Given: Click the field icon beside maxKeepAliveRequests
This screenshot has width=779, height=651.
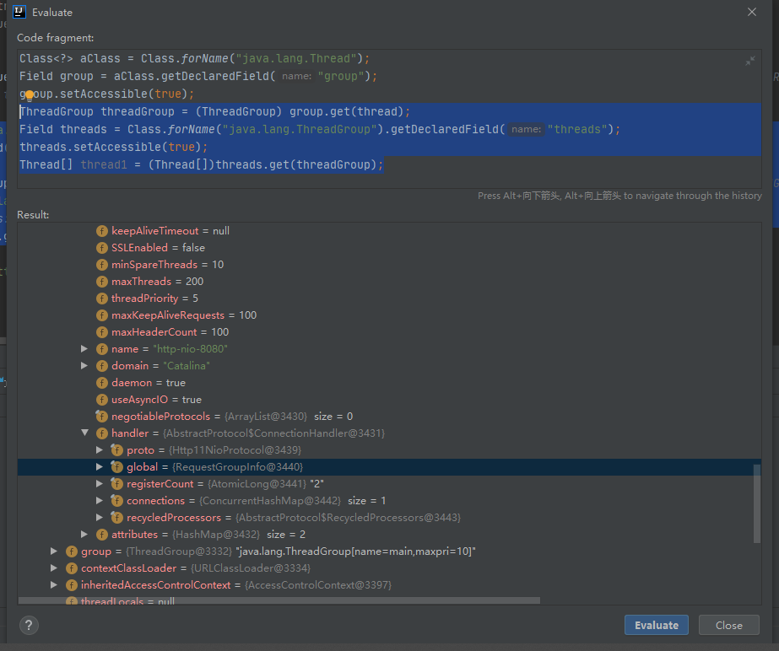Looking at the screenshot, I should click(102, 315).
